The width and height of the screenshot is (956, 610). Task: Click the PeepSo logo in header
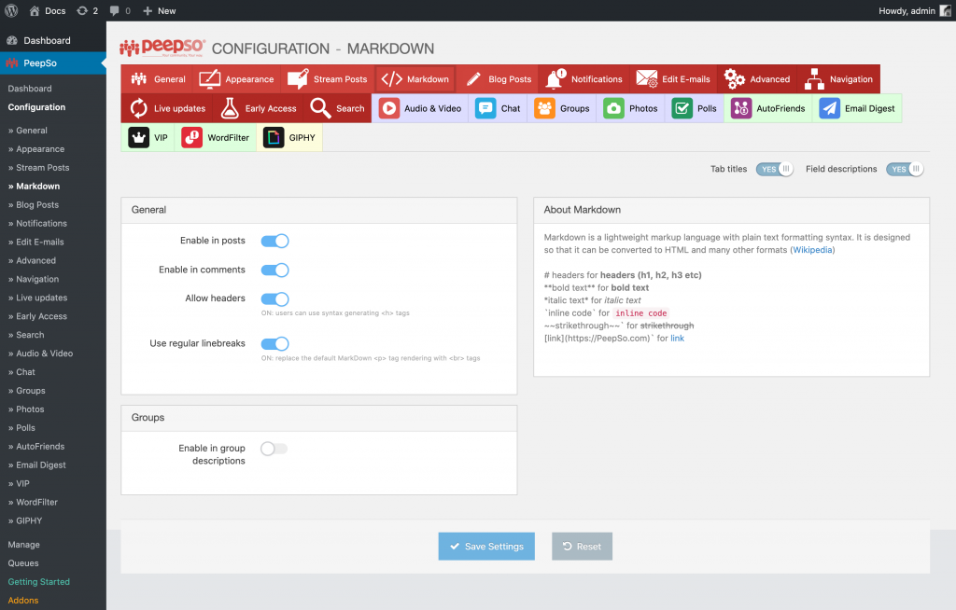coord(162,48)
